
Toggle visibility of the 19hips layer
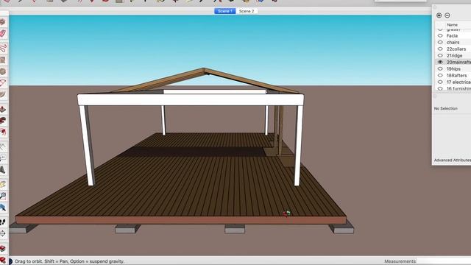(x=440, y=68)
